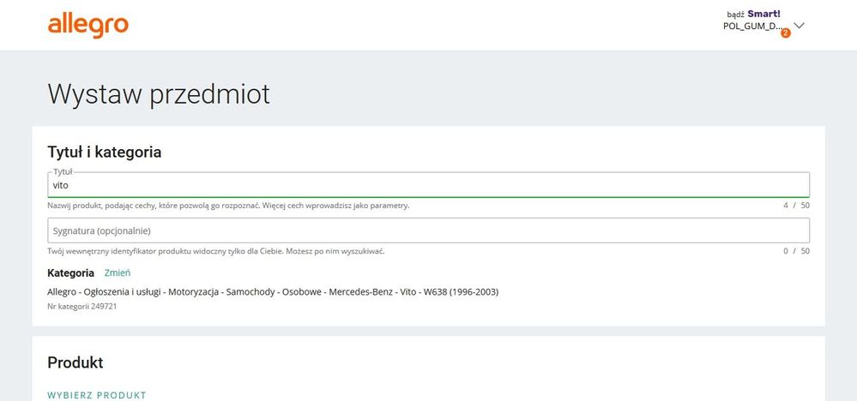Click the "Produkt" section heading

tap(75, 362)
